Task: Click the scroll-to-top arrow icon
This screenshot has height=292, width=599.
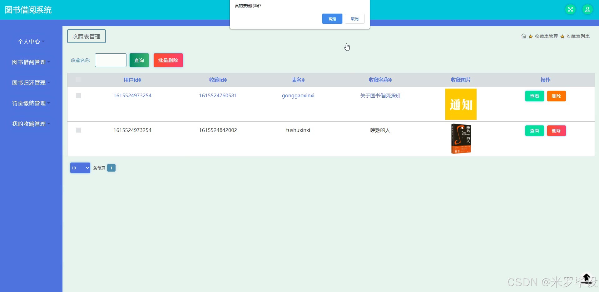Action: (587, 278)
